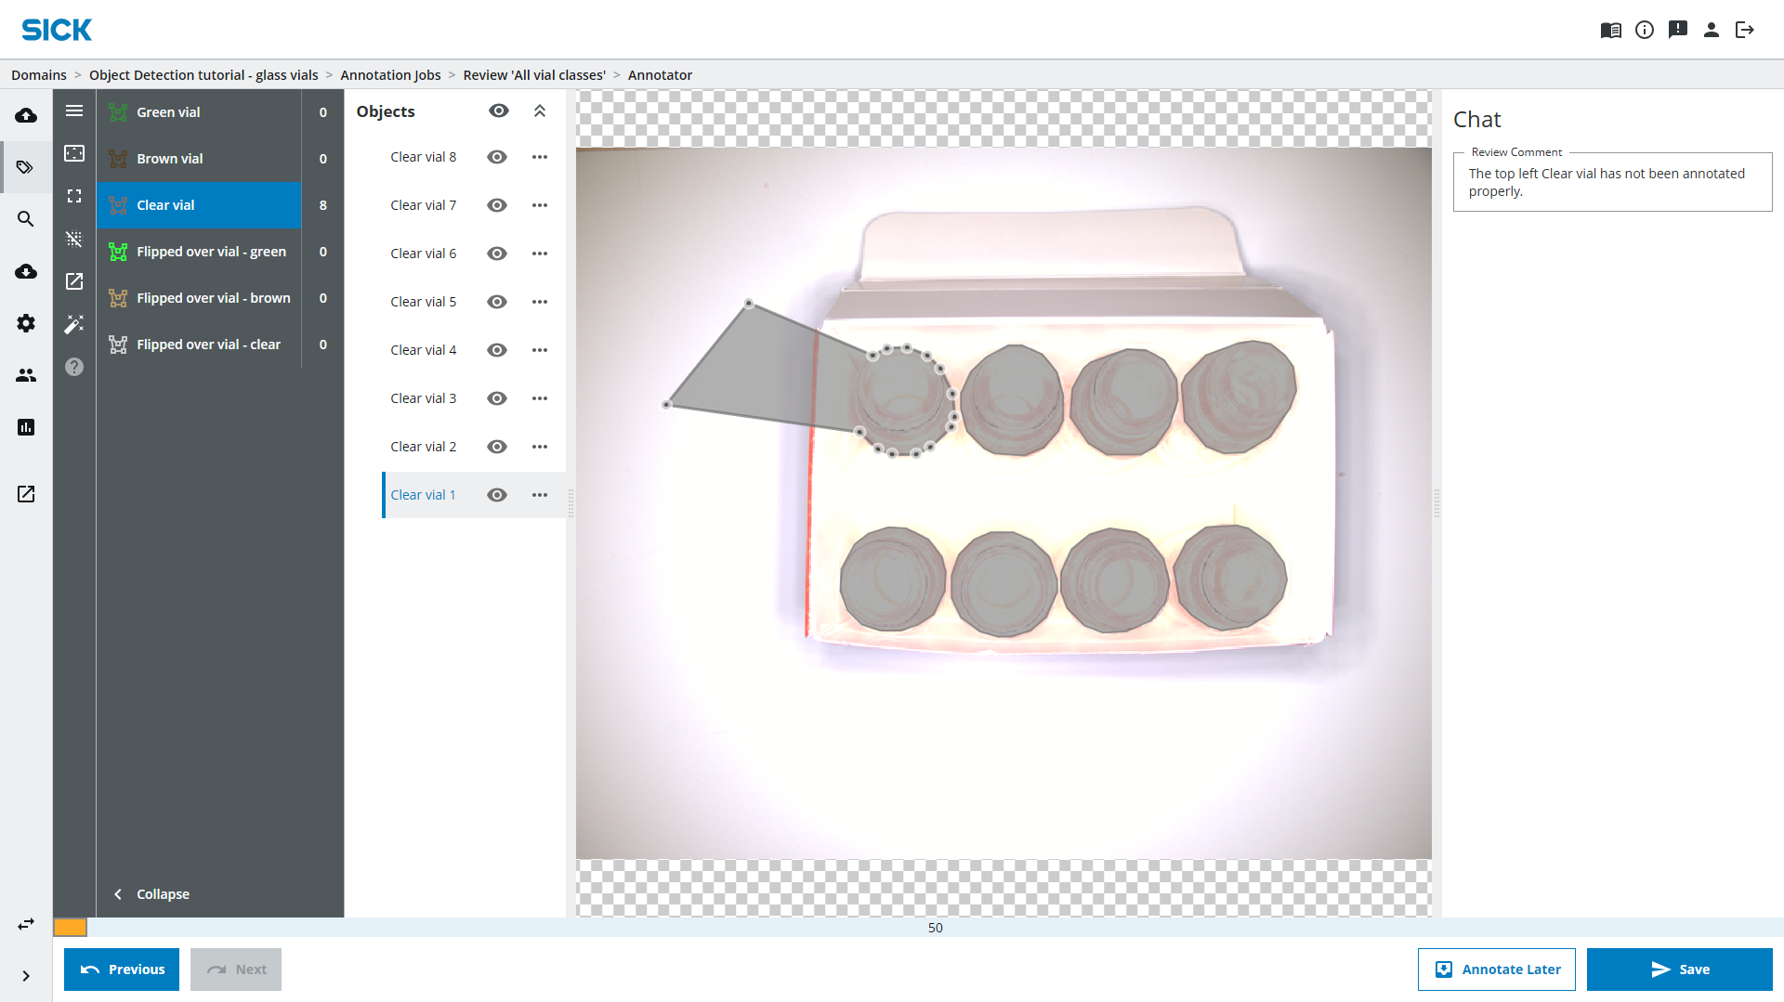Open options menu for Clear vial 5
Image resolution: width=1784 pixels, height=1002 pixels.
pyautogui.click(x=540, y=302)
